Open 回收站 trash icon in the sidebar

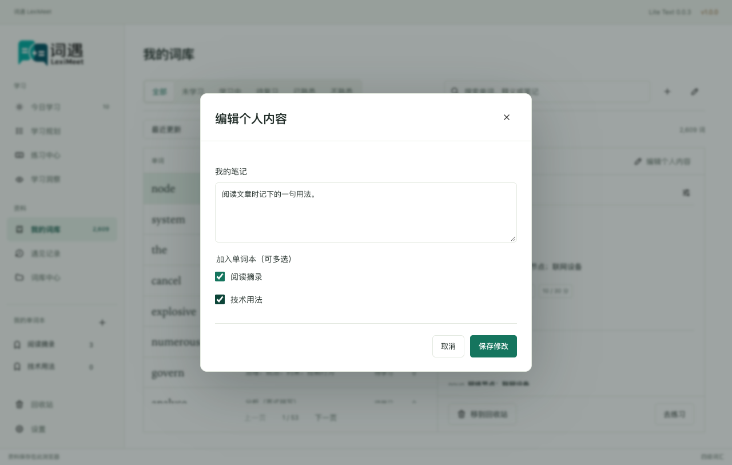[19, 404]
